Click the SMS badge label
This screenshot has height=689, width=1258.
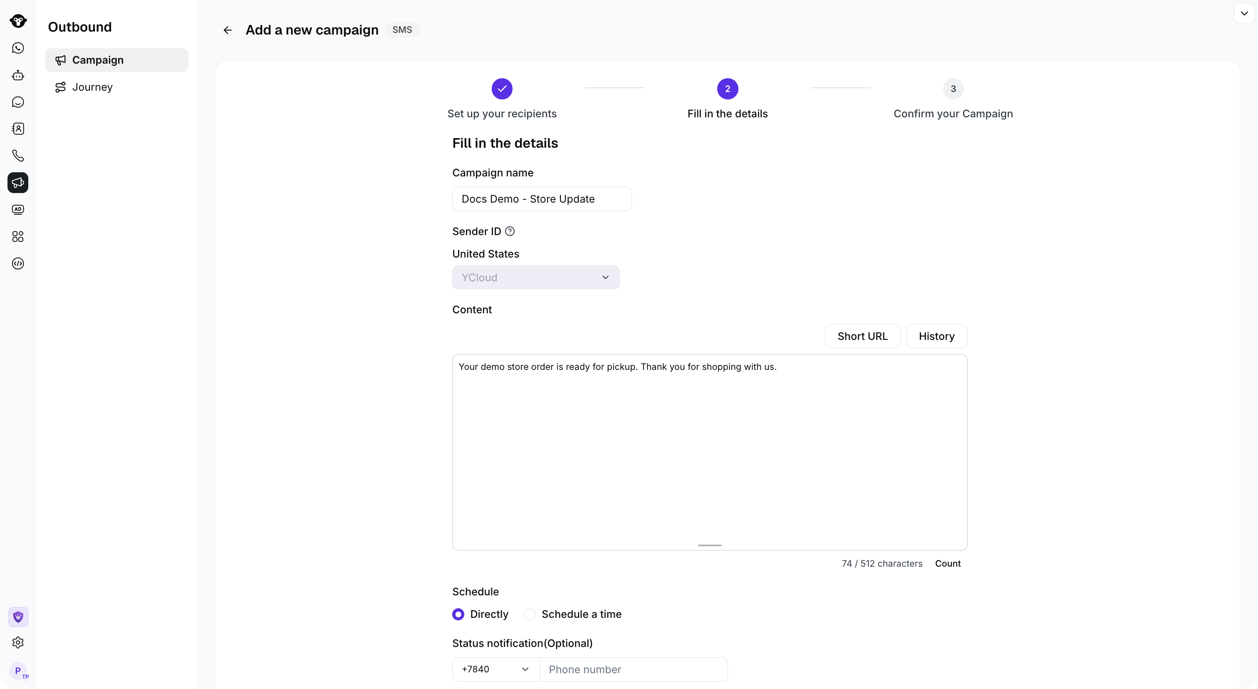point(402,30)
